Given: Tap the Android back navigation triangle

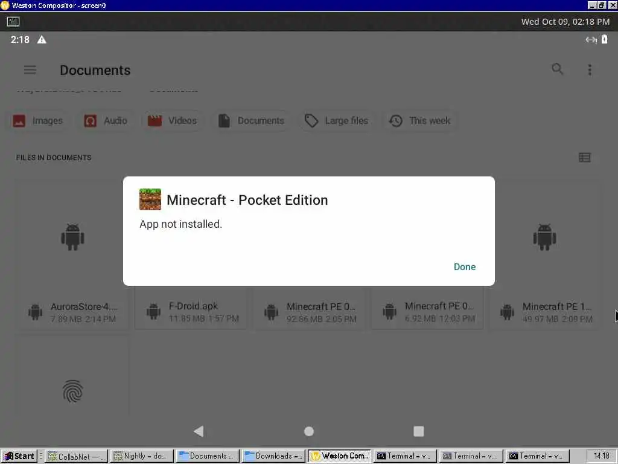Looking at the screenshot, I should (199, 431).
